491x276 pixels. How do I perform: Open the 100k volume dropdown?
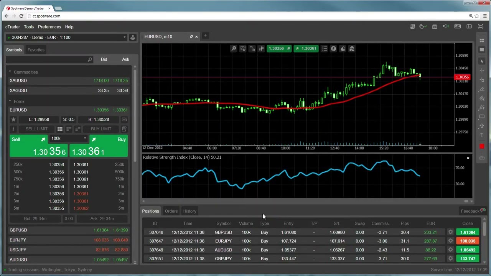tap(69, 139)
